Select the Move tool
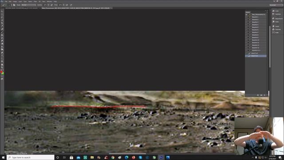Screen dimensions: 284x160 coord(2,12)
